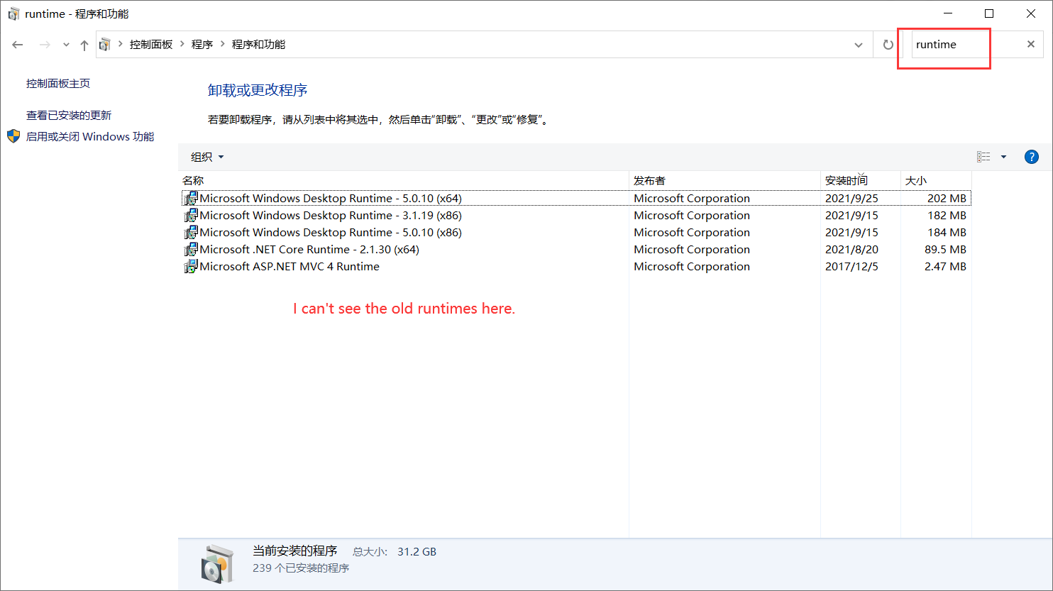Open the recent locations dropdown arrow
1053x591 pixels.
[x=66, y=45]
